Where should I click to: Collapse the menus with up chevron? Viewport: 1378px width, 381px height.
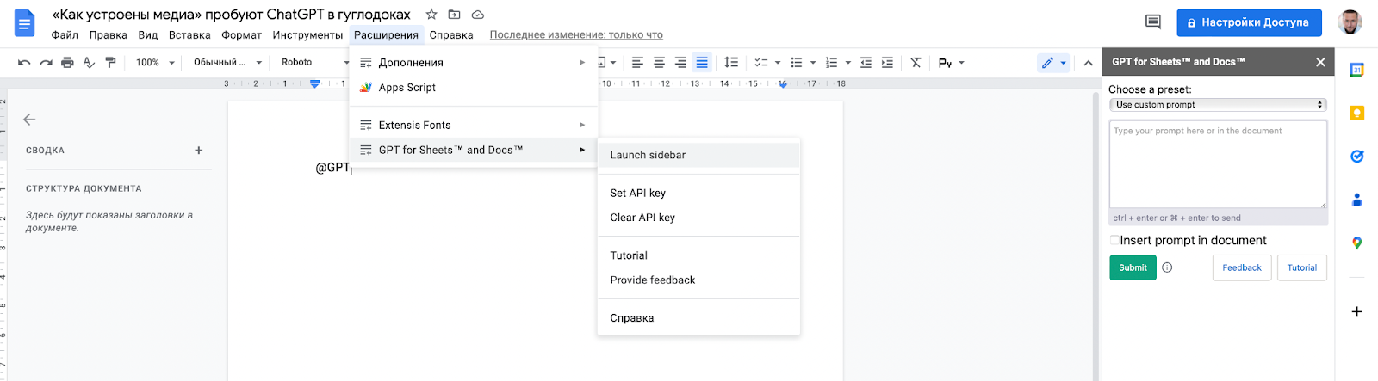1088,63
